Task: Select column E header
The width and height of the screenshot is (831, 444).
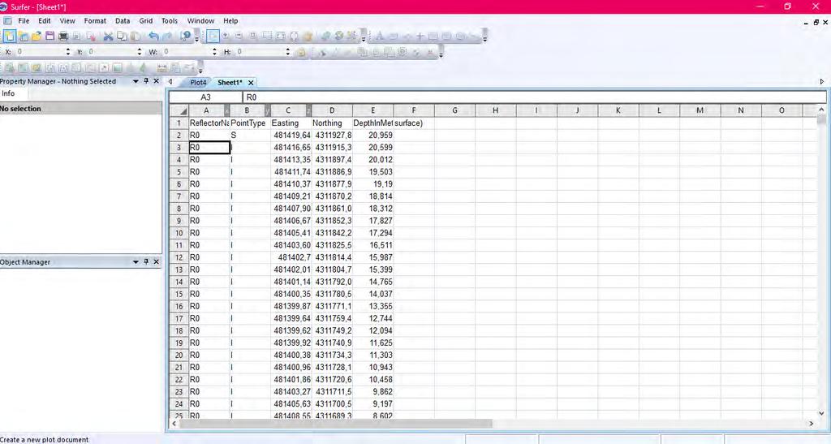Action: click(x=372, y=110)
